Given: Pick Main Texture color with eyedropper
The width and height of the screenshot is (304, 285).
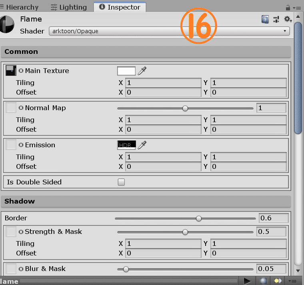Looking at the screenshot, I should [142, 71].
